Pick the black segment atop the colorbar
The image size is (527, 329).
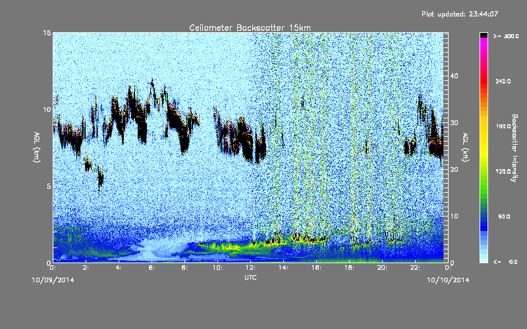484,35
